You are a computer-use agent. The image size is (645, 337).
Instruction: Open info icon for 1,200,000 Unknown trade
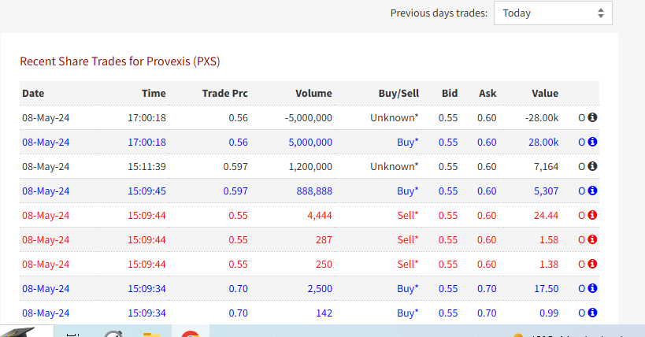tap(592, 166)
